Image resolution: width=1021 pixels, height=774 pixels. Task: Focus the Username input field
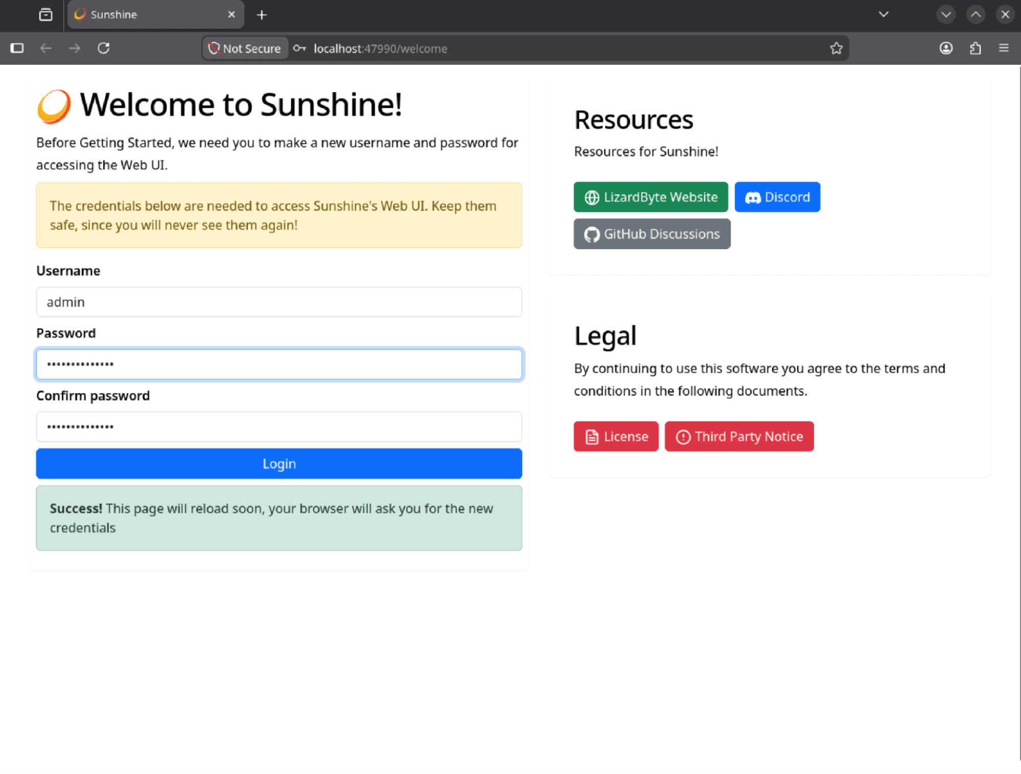[279, 302]
